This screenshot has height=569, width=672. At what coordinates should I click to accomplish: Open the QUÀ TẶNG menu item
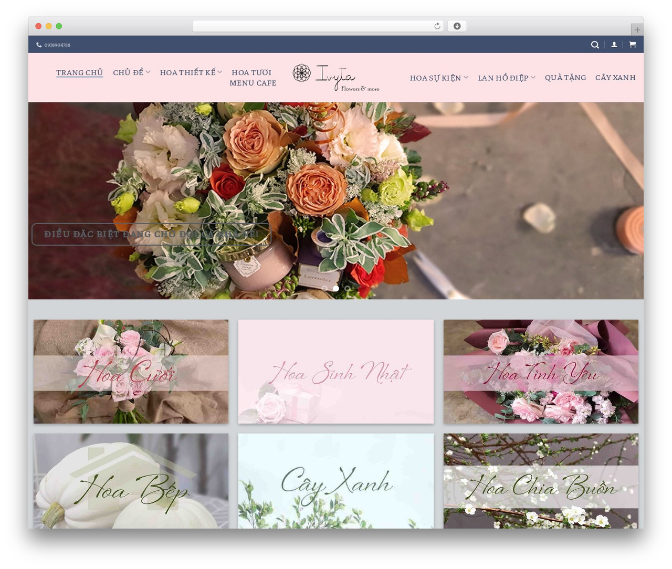(565, 78)
